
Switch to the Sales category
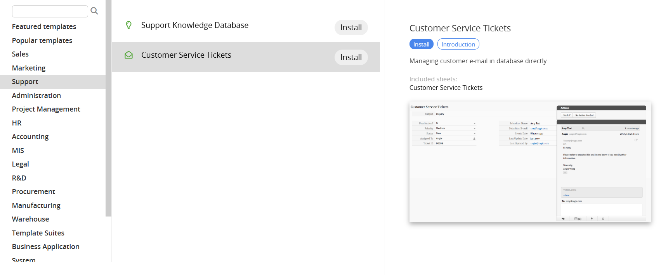(x=20, y=54)
